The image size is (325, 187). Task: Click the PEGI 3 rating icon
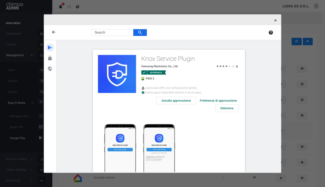(x=143, y=79)
